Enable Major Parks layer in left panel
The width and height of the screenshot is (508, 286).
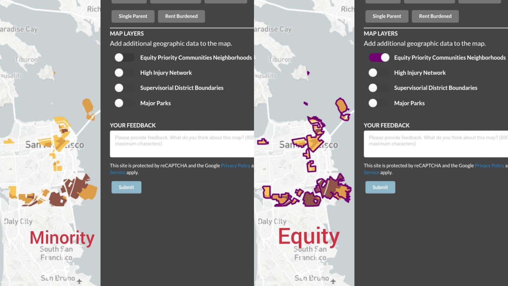point(124,103)
